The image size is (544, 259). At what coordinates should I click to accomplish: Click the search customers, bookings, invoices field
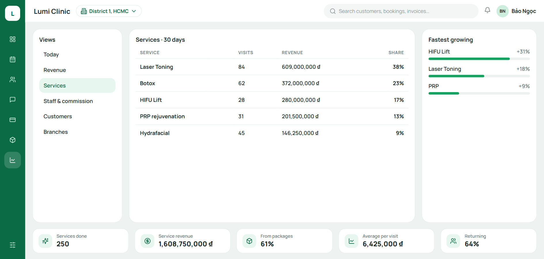(401, 11)
